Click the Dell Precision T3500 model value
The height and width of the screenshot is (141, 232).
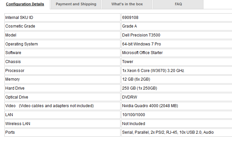coord(141,35)
